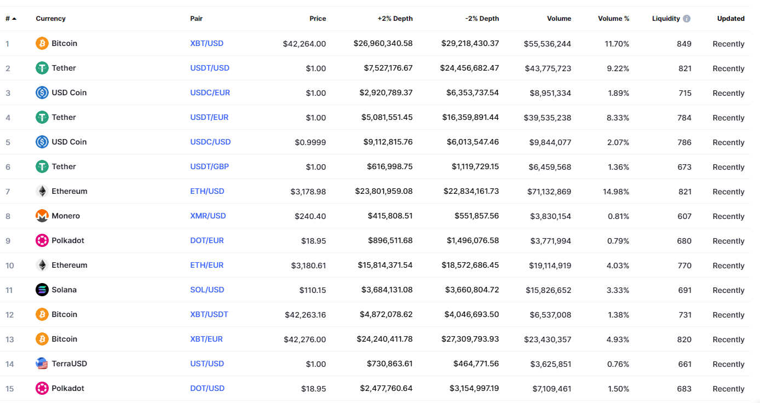Click the Bitcoin name in row 1
This screenshot has height=403, width=760.
click(x=65, y=43)
